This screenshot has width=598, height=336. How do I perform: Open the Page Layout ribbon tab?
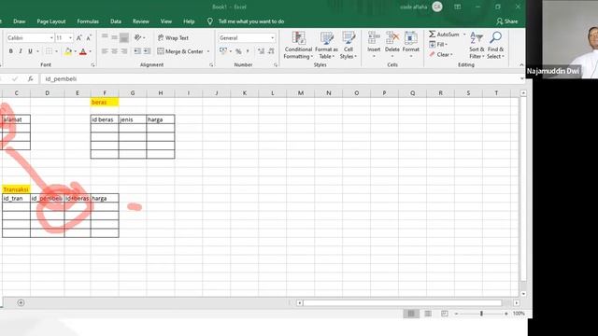[51, 21]
